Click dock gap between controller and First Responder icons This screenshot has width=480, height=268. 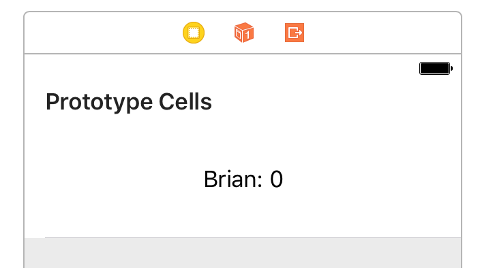click(219, 33)
